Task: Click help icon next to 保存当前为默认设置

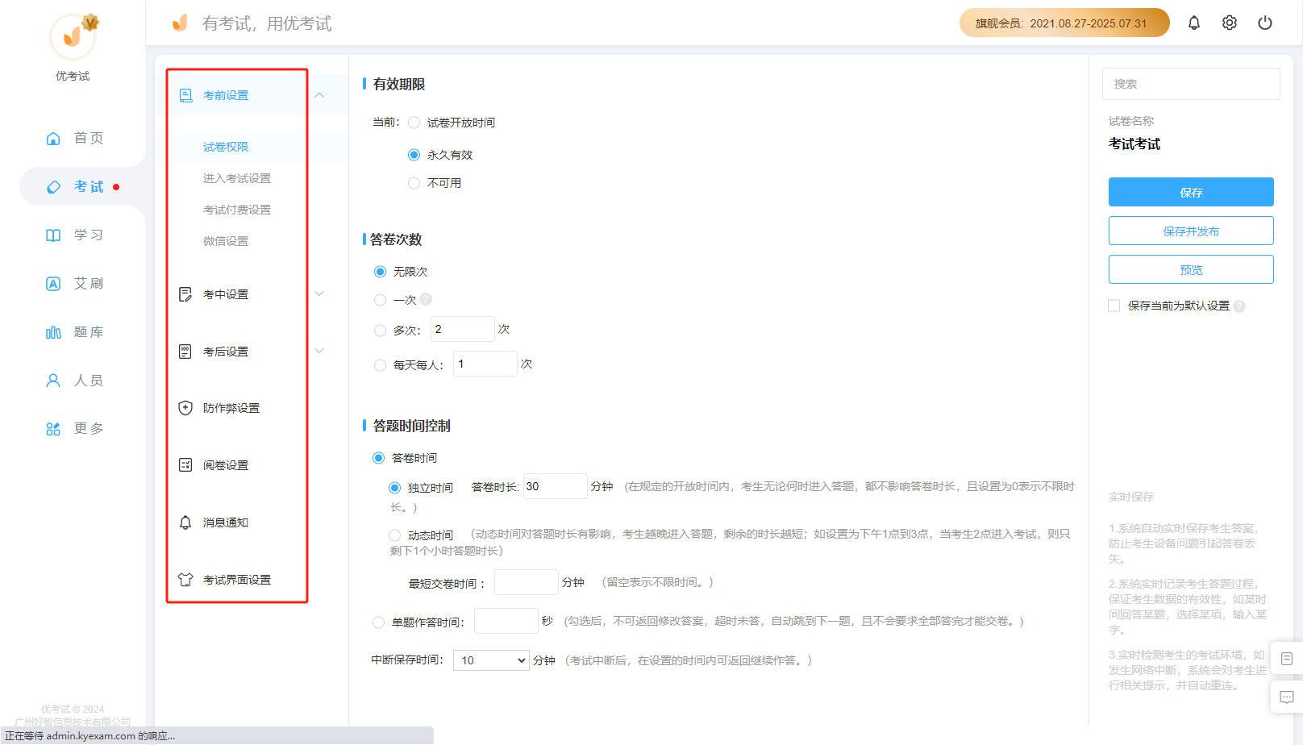Action: pyautogui.click(x=1239, y=306)
